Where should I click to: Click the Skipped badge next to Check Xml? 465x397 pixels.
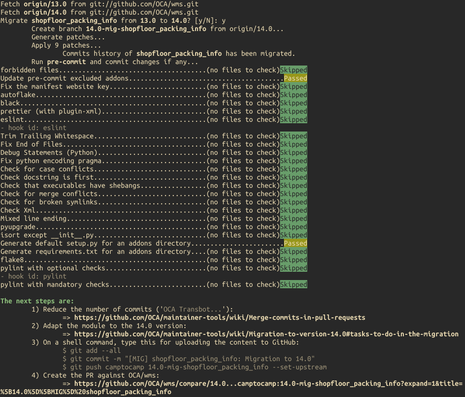pyautogui.click(x=294, y=210)
